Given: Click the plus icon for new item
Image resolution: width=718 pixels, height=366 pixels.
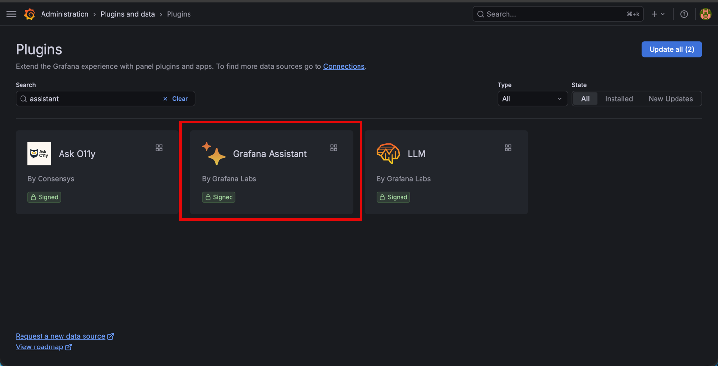Looking at the screenshot, I should click(655, 14).
